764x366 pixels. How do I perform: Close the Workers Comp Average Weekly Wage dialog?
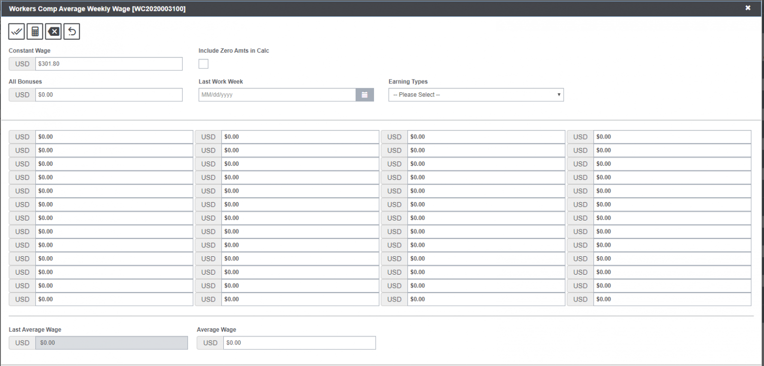pyautogui.click(x=747, y=8)
